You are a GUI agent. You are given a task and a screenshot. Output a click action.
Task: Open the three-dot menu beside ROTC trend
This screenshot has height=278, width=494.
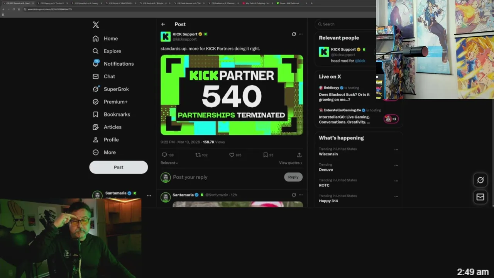click(x=396, y=181)
